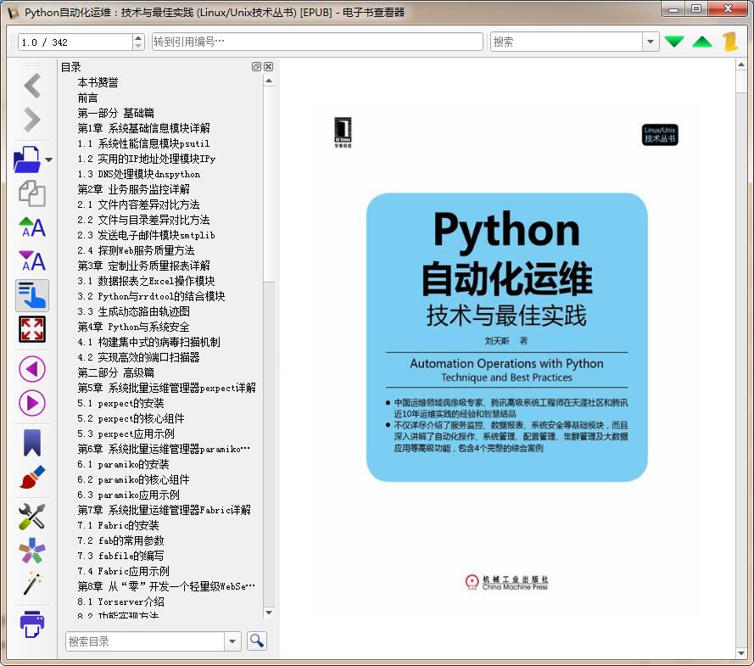Decrease page number with spinner down

(138, 46)
